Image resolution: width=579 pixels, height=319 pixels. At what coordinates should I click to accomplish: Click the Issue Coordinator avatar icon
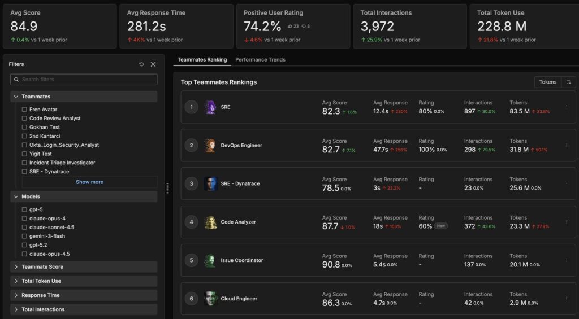[x=210, y=260]
